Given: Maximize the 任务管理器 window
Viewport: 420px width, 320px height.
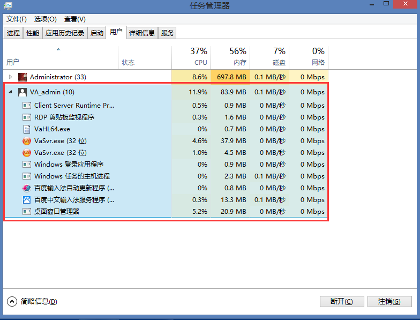Looking at the screenshot, I should (x=386, y=4).
